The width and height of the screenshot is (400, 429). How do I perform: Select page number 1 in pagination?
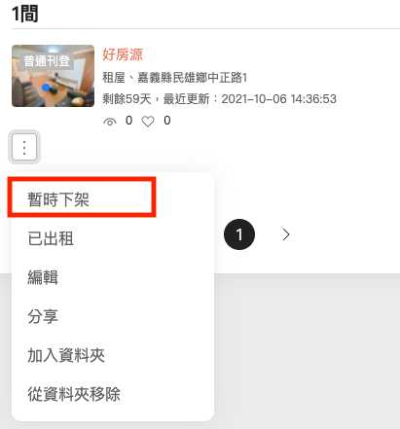(x=239, y=234)
